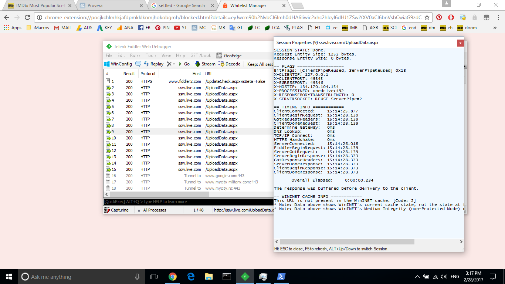Open a new Chrome tab
505x284 pixels.
click(x=298, y=6)
